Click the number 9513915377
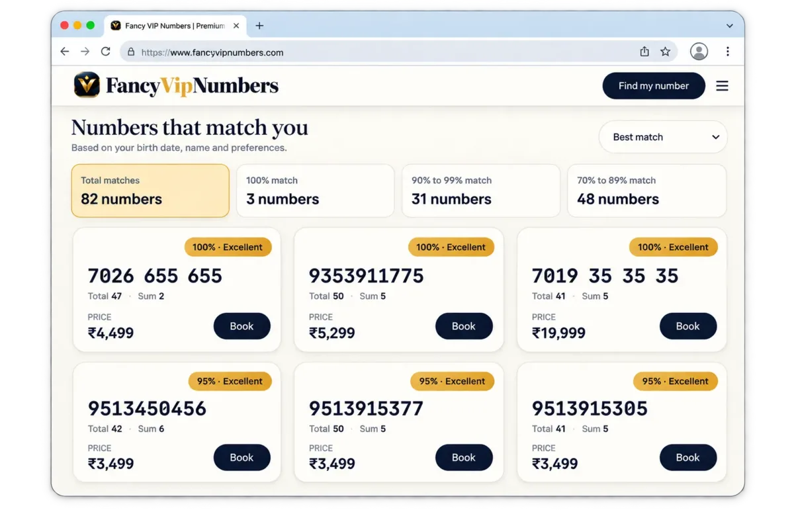Viewport: 794px width, 516px height. click(x=366, y=409)
